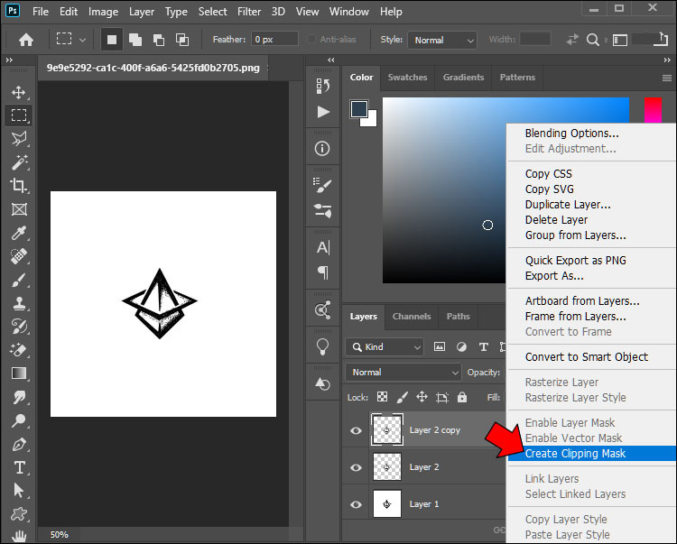Select the Frame tool

19,209
